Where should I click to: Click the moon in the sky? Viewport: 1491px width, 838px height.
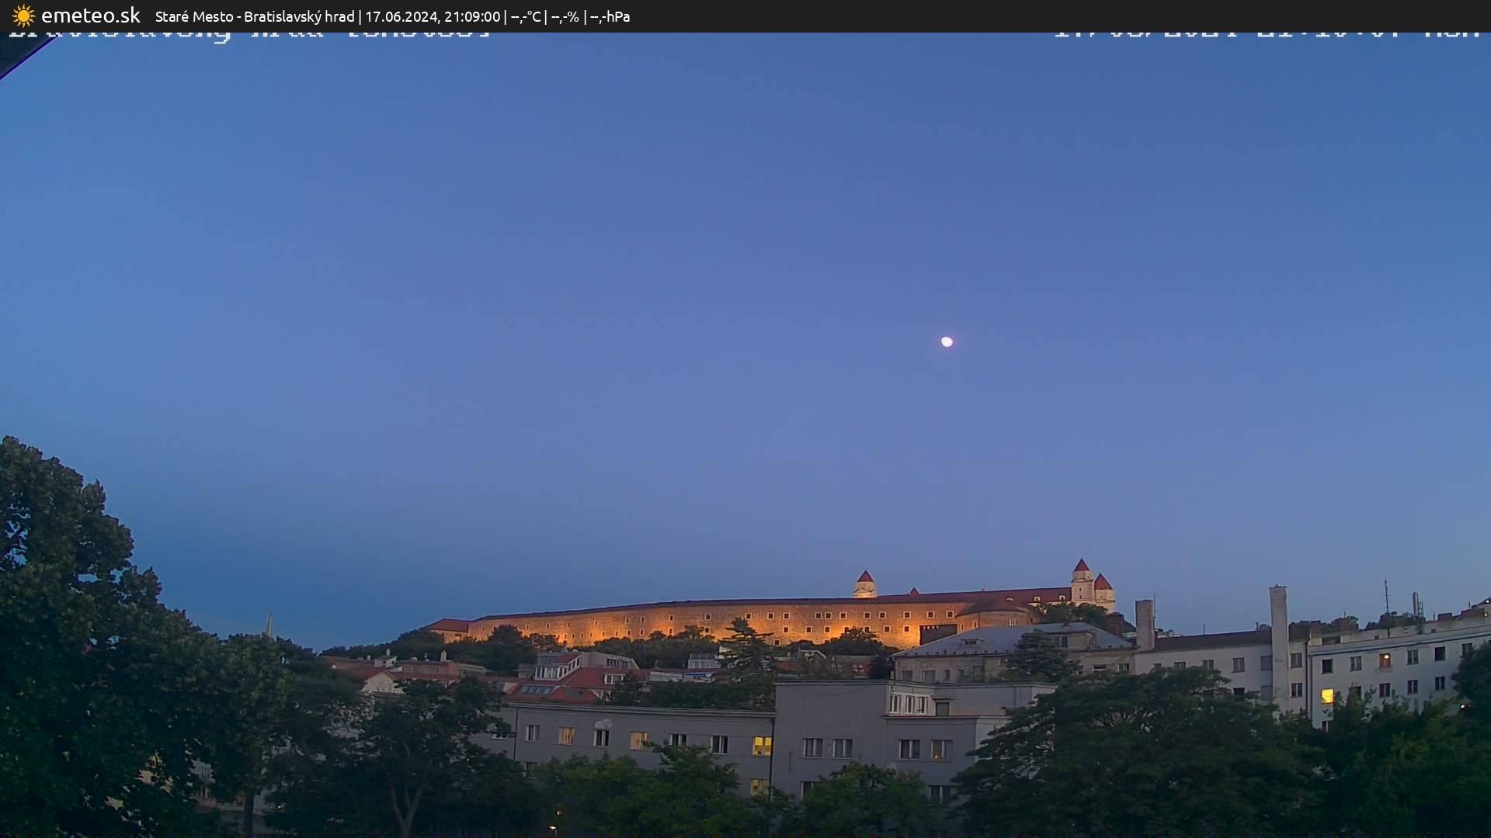[x=946, y=341]
